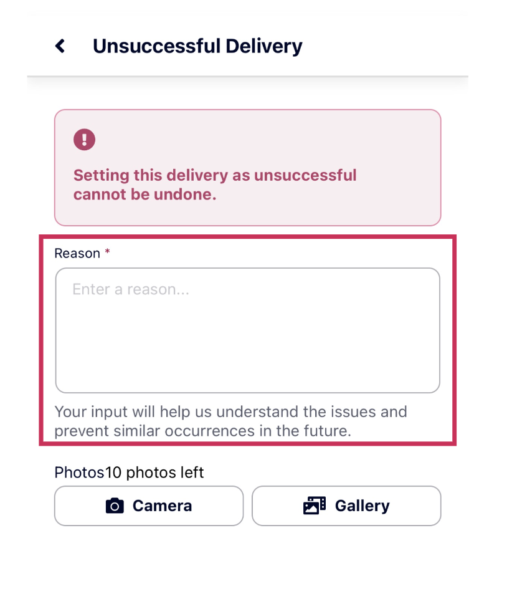Screen dimensions: 507x601
Task: Click the 'Enter a reason...' placeholder text
Action: click(x=131, y=289)
